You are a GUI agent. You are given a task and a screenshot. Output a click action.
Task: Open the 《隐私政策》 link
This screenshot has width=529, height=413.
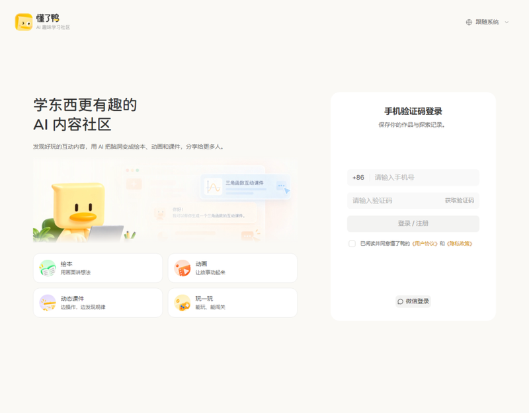pos(460,244)
